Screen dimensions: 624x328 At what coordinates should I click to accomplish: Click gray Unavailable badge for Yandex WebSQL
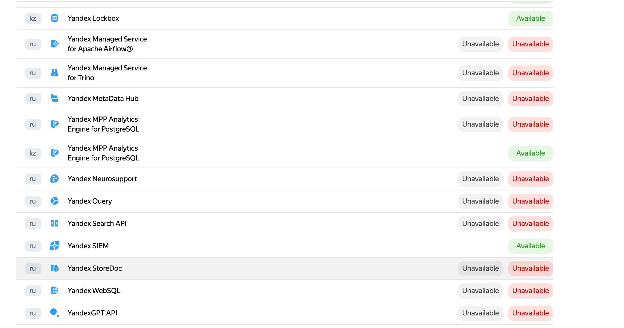point(480,291)
